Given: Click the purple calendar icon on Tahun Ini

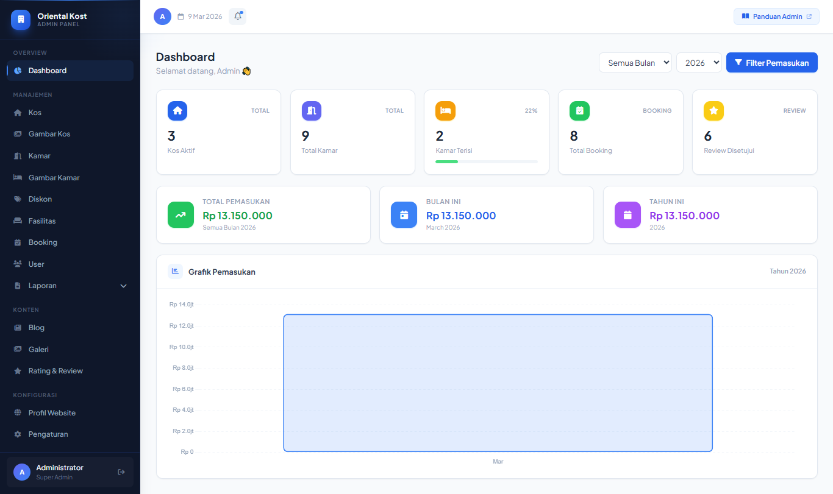Looking at the screenshot, I should tap(627, 215).
